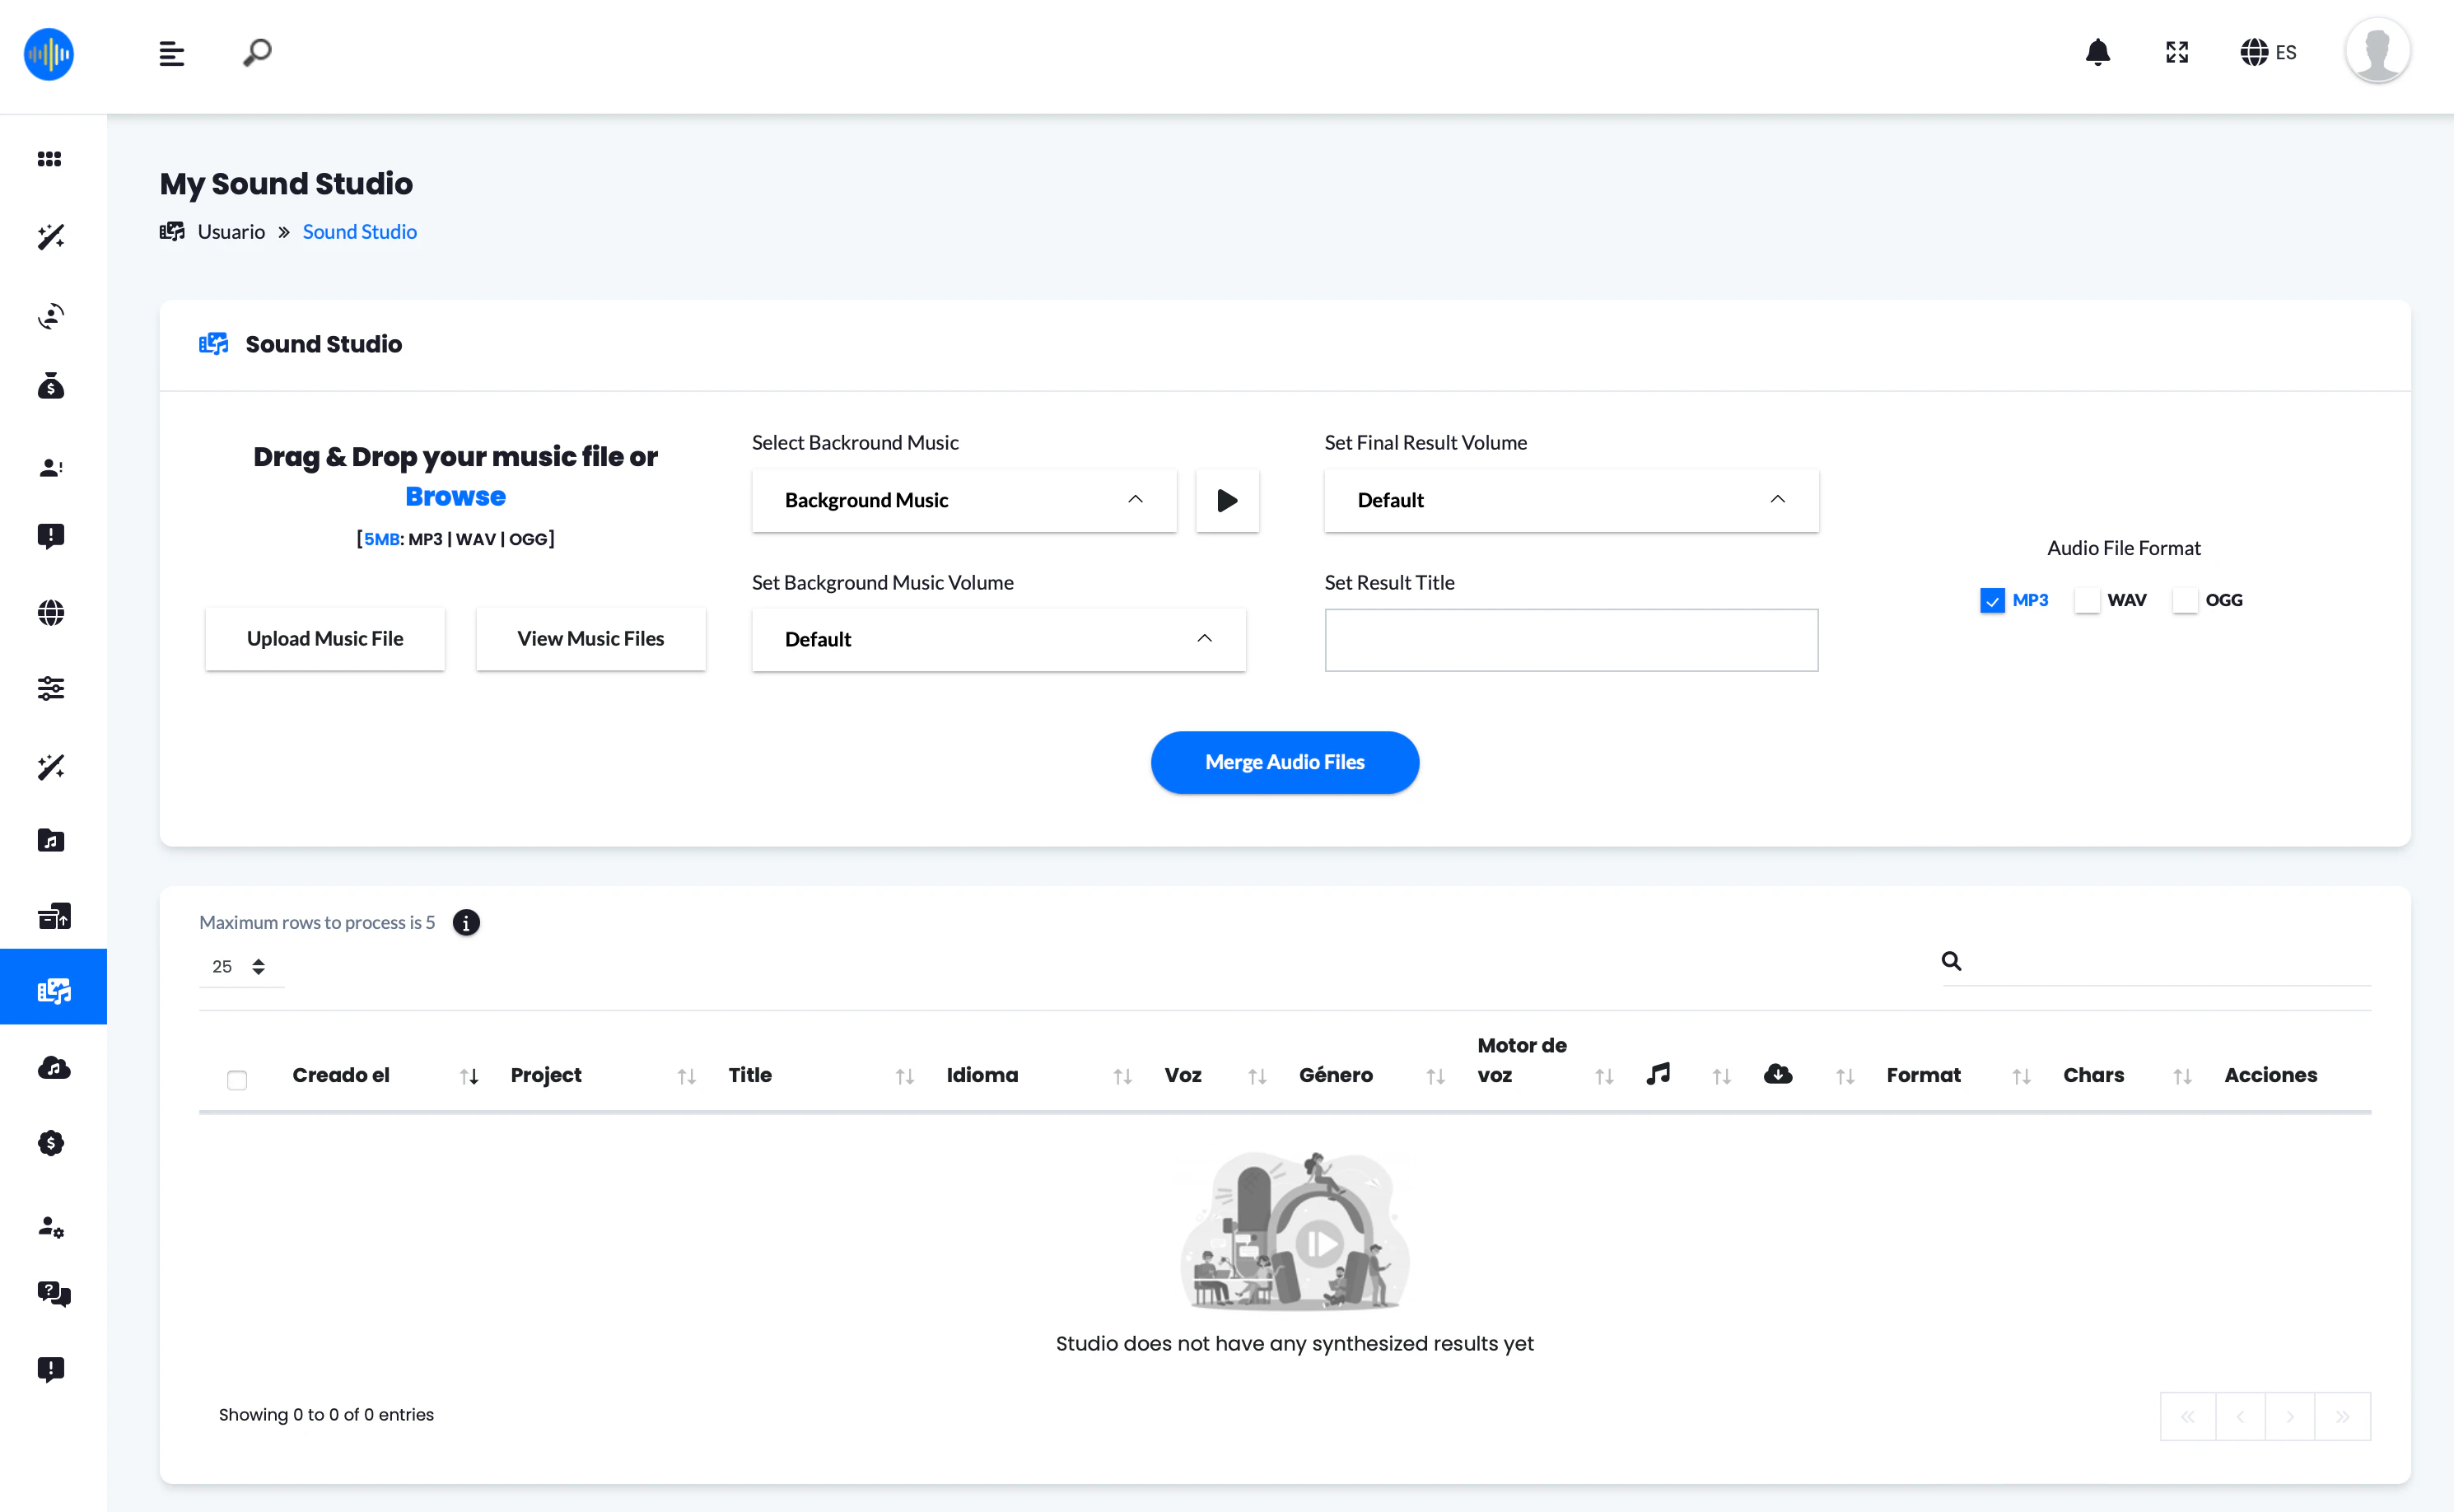Open the Background Music selector
The image size is (2454, 1512).
(963, 500)
